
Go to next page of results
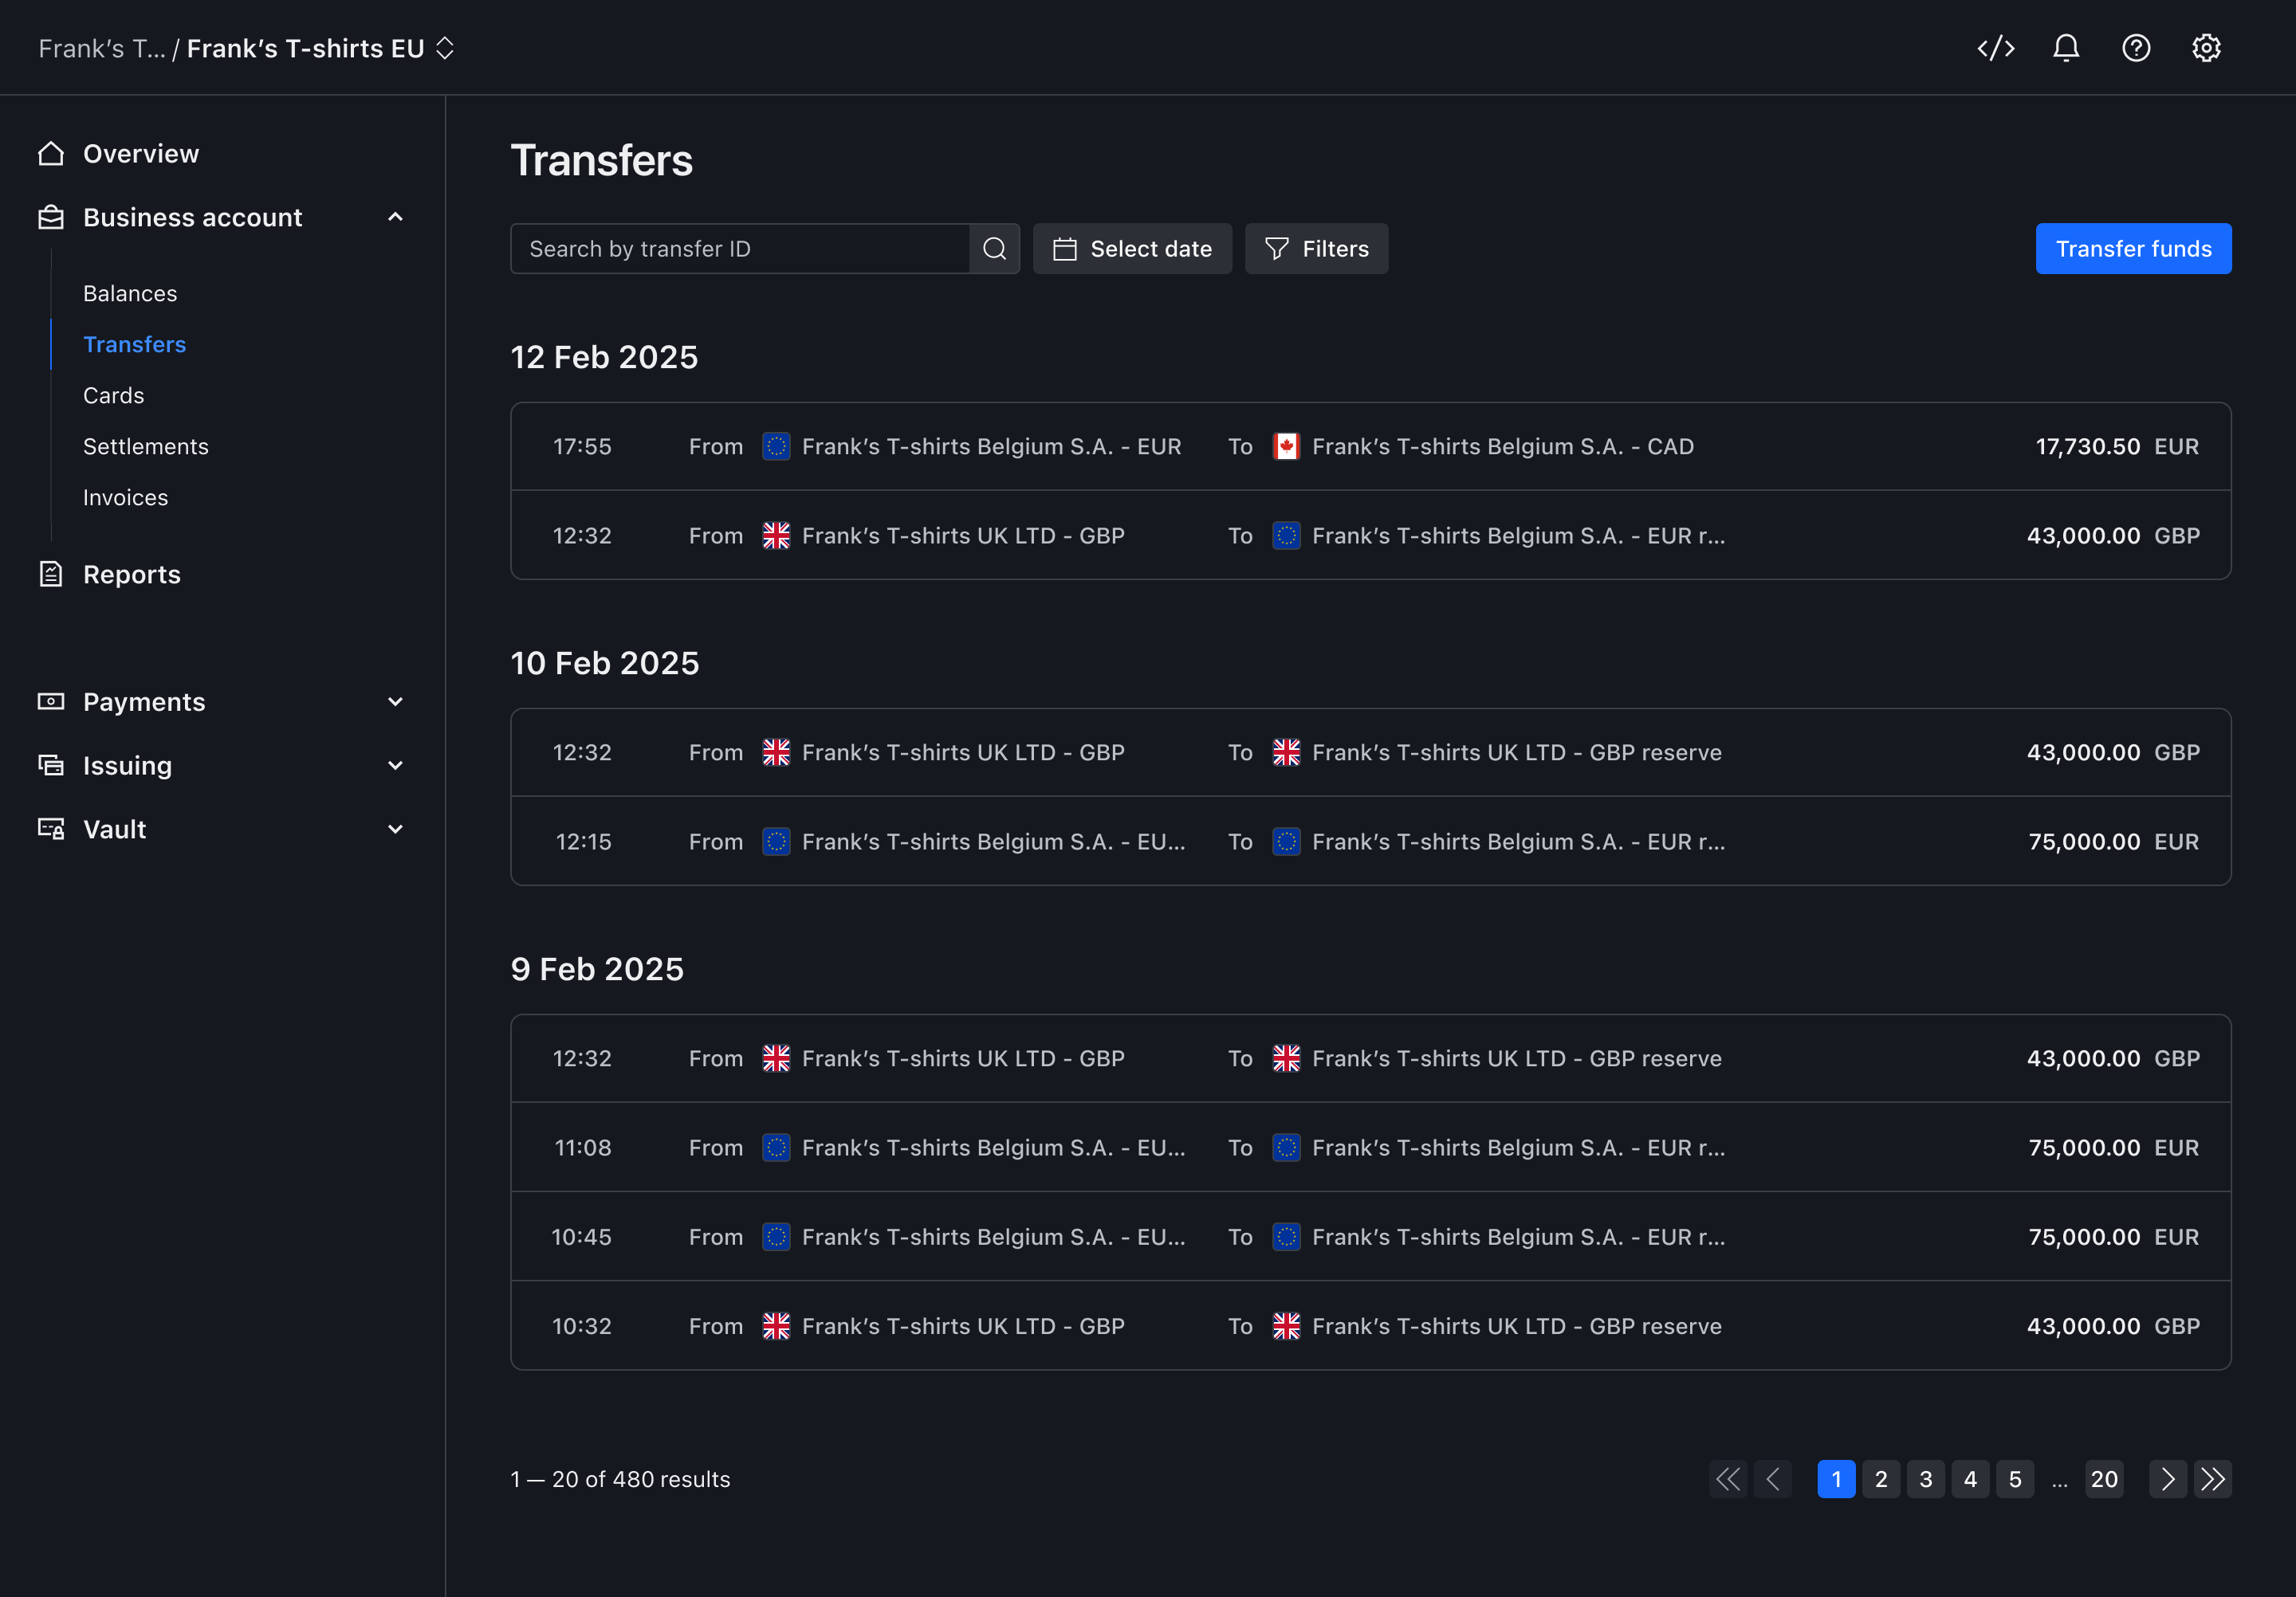(2168, 1479)
